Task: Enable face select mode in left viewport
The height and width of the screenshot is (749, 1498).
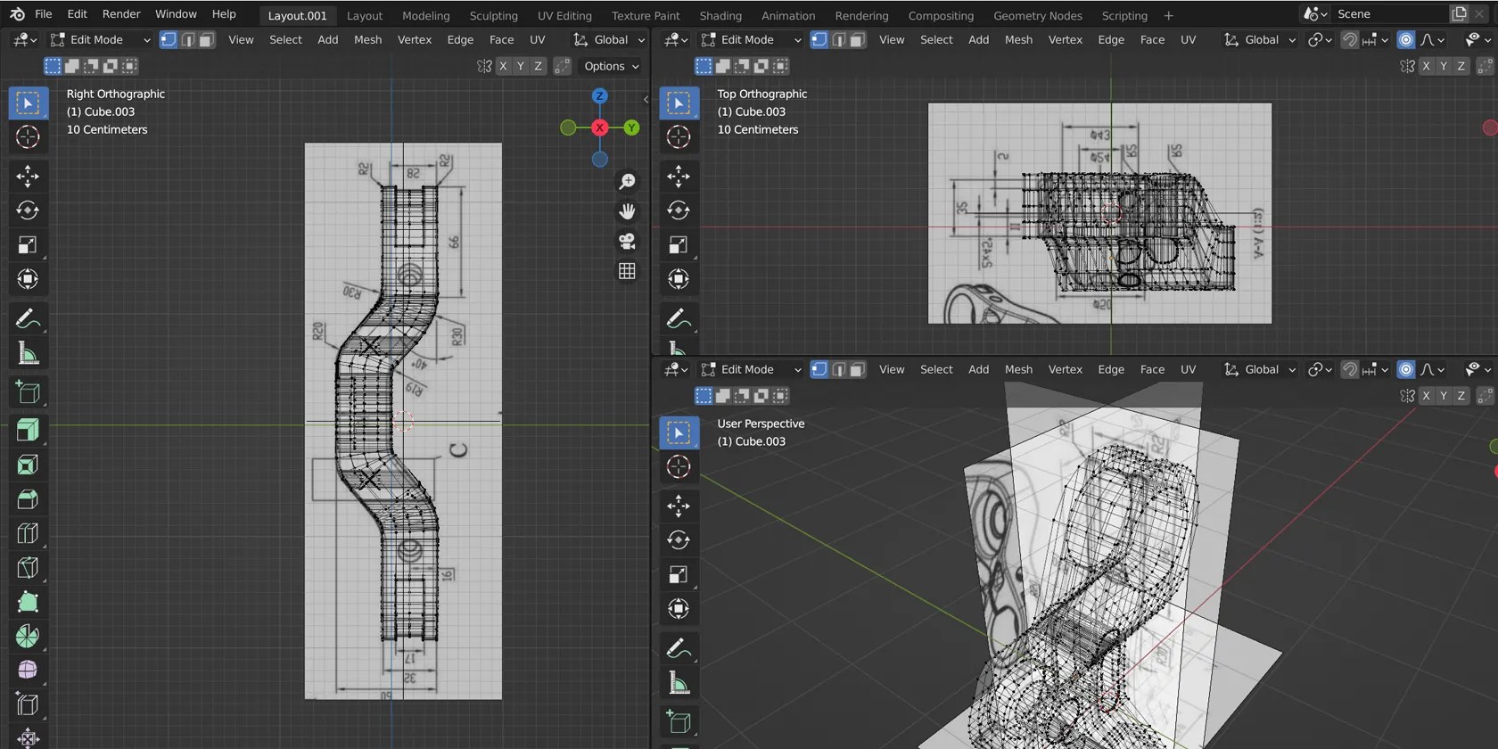Action: pyautogui.click(x=207, y=39)
